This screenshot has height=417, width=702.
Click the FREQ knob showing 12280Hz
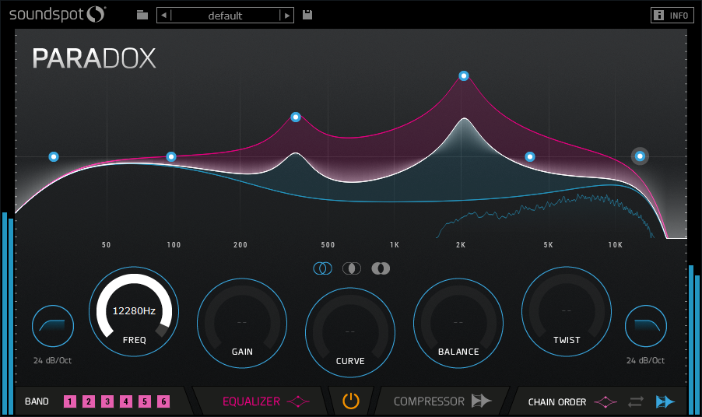coord(134,311)
